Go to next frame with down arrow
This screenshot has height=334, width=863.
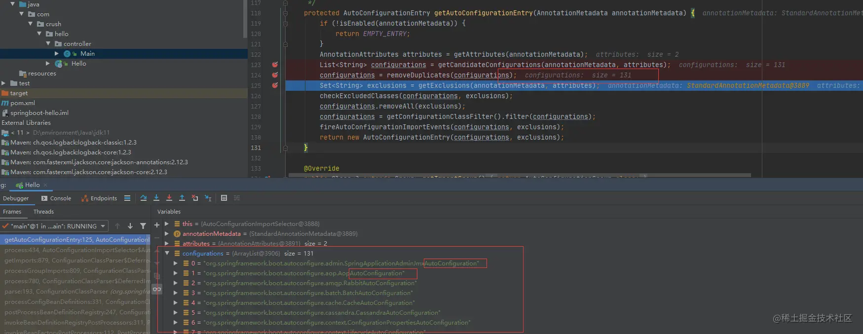[x=130, y=226]
